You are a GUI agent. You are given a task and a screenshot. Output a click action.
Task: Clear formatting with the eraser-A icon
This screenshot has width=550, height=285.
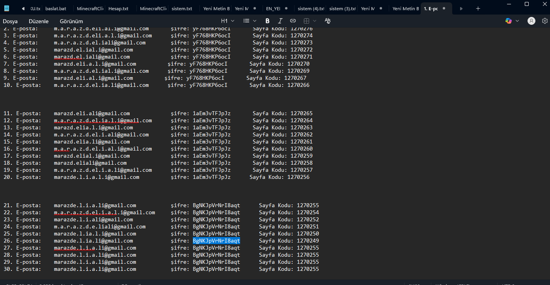(x=328, y=21)
